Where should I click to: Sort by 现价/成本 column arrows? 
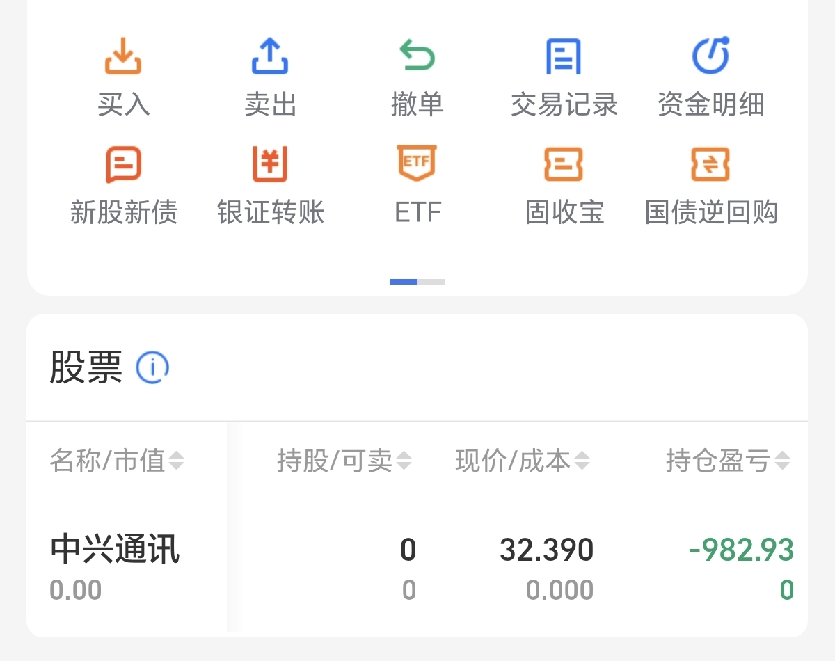582,461
